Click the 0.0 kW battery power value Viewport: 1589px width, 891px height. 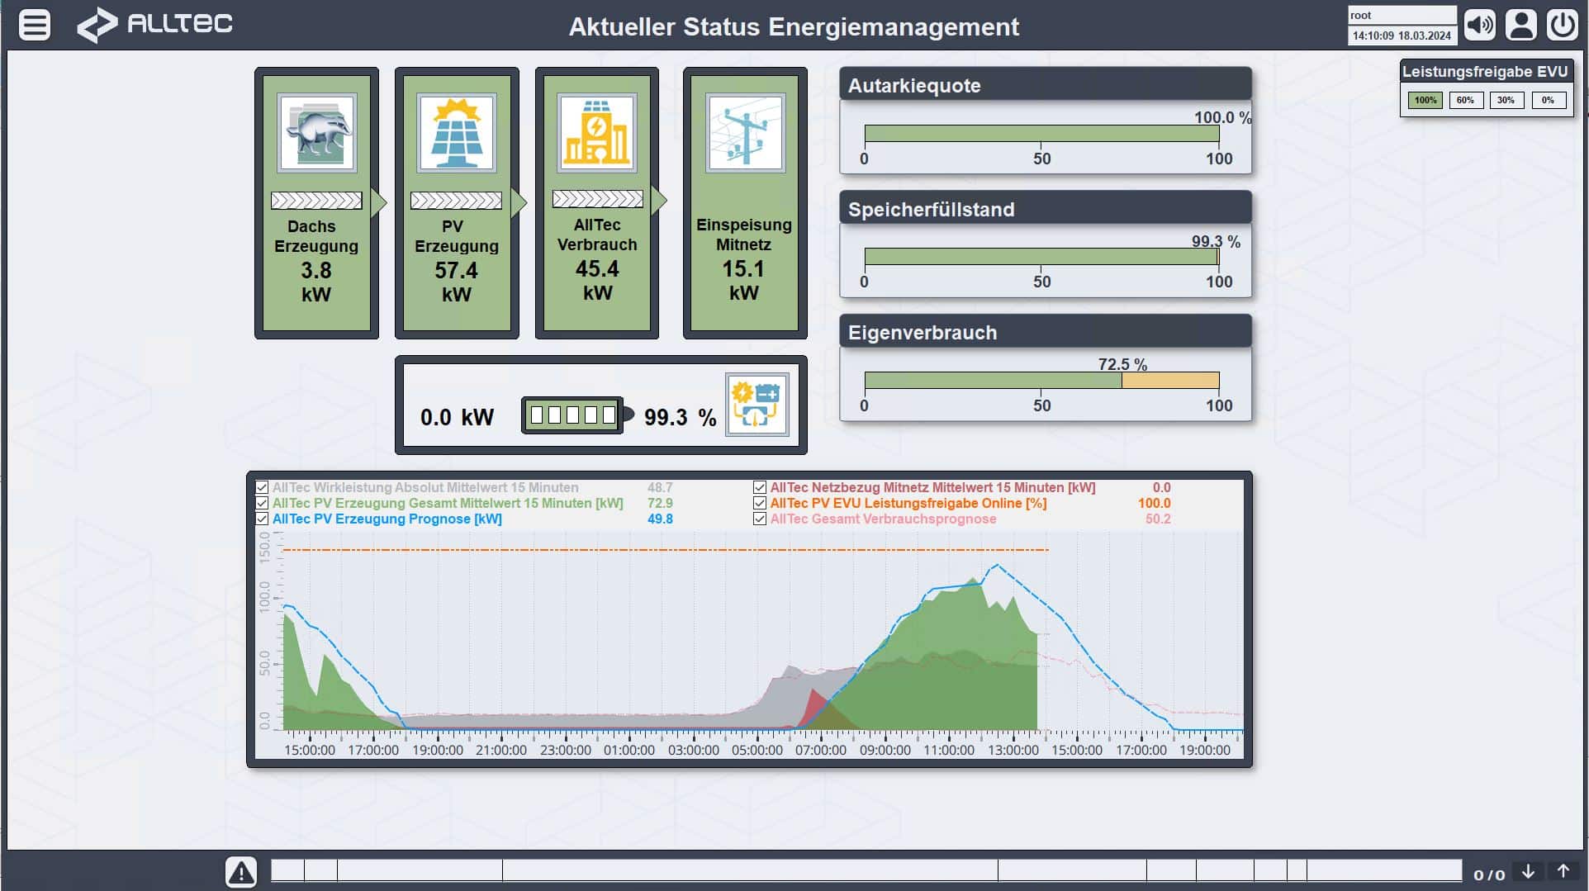click(457, 417)
